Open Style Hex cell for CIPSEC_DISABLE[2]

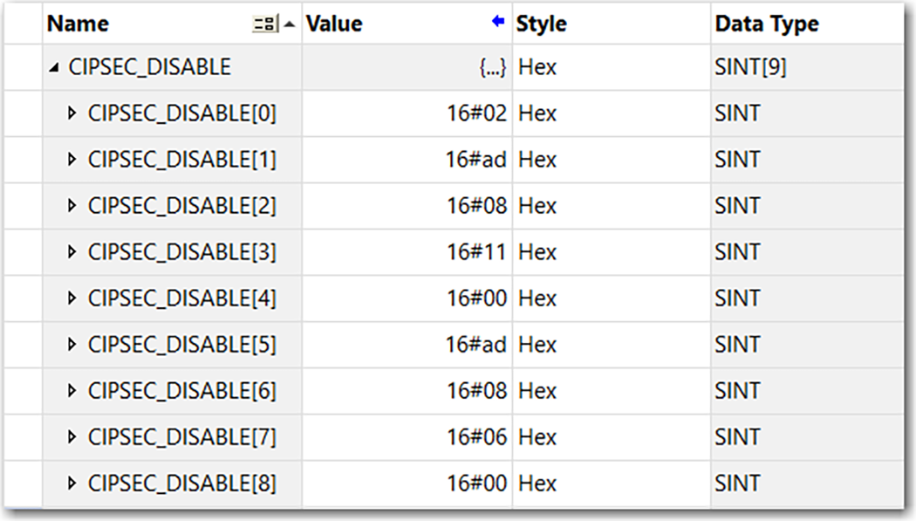pos(537,206)
